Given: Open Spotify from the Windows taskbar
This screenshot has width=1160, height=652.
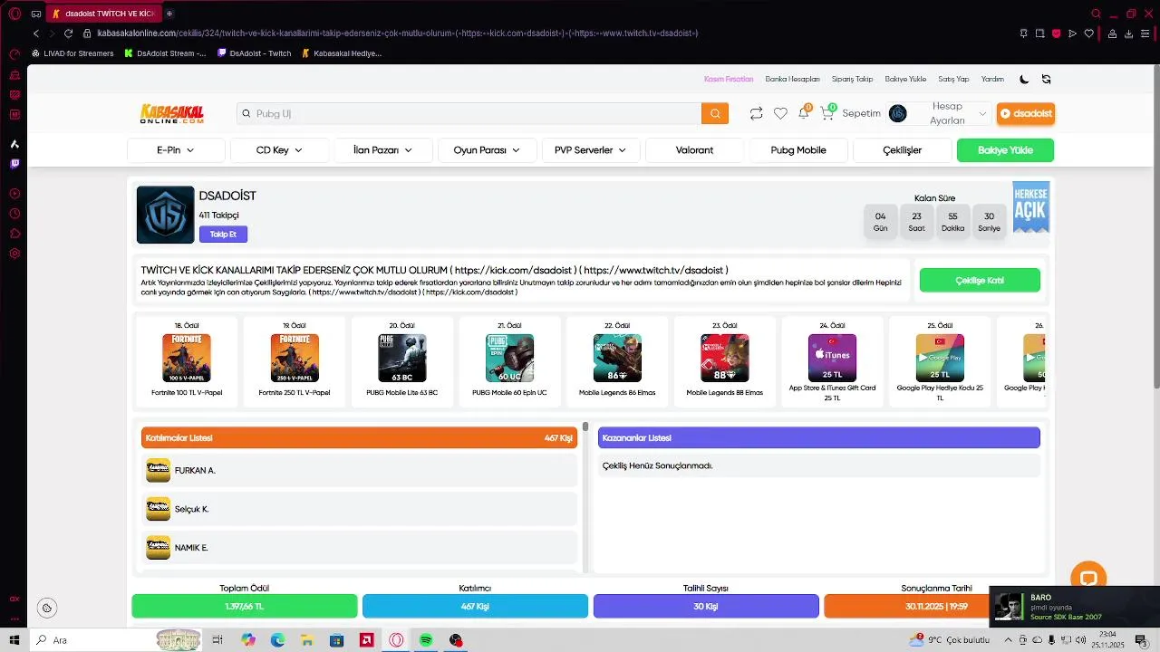Looking at the screenshot, I should (x=426, y=640).
